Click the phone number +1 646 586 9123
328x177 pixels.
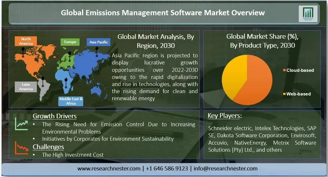coord(167,169)
